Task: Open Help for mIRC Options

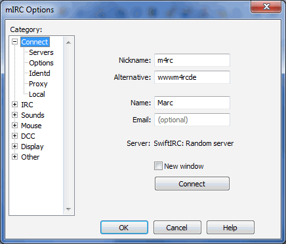Action: 230,228
